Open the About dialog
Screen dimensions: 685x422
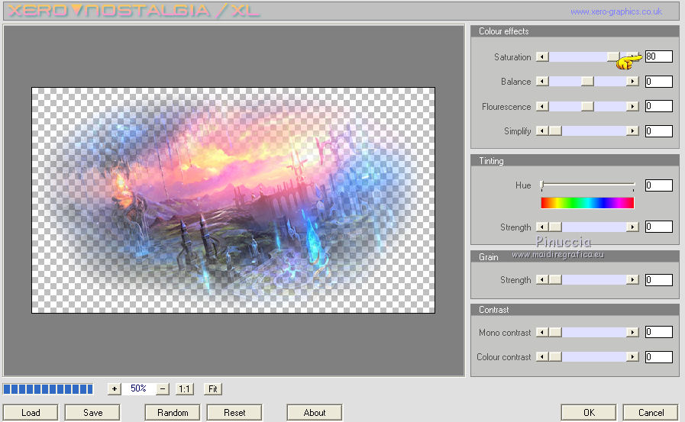click(315, 412)
